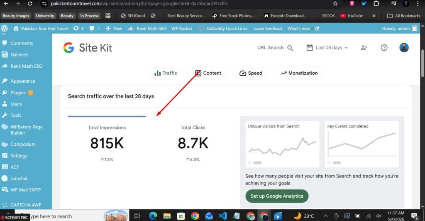Open Microsoft Edge from the taskbar
This screenshot has height=221, width=425.
pos(153,216)
